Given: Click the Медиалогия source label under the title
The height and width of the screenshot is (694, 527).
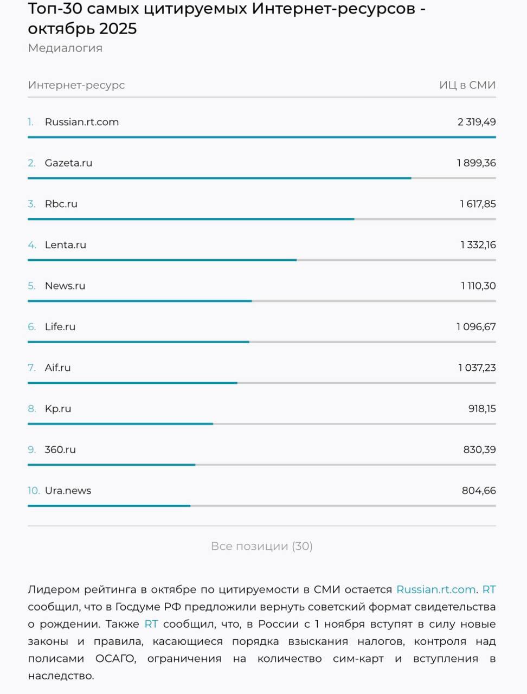Looking at the screenshot, I should tap(65, 48).
